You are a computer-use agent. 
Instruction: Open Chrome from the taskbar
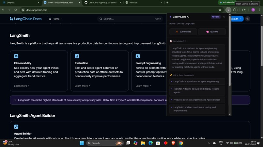[x=181, y=143]
